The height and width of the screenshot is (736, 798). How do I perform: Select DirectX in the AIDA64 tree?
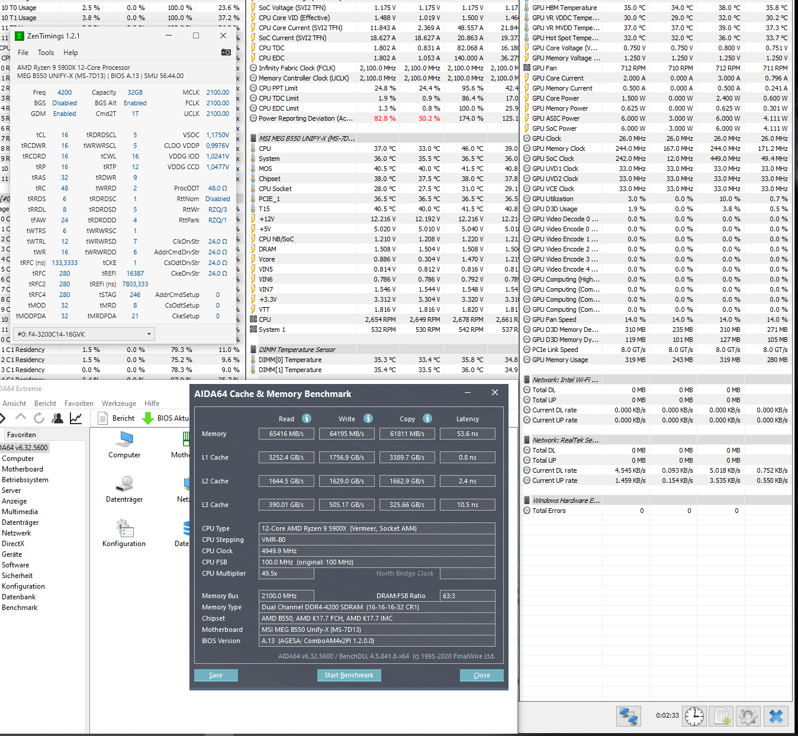[13, 544]
